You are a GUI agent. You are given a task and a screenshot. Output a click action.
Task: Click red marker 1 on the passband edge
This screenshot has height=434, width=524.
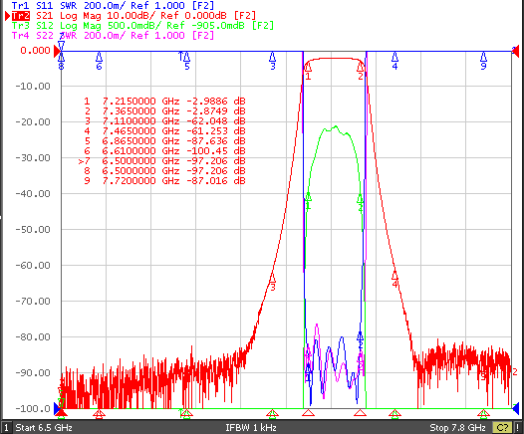click(308, 72)
